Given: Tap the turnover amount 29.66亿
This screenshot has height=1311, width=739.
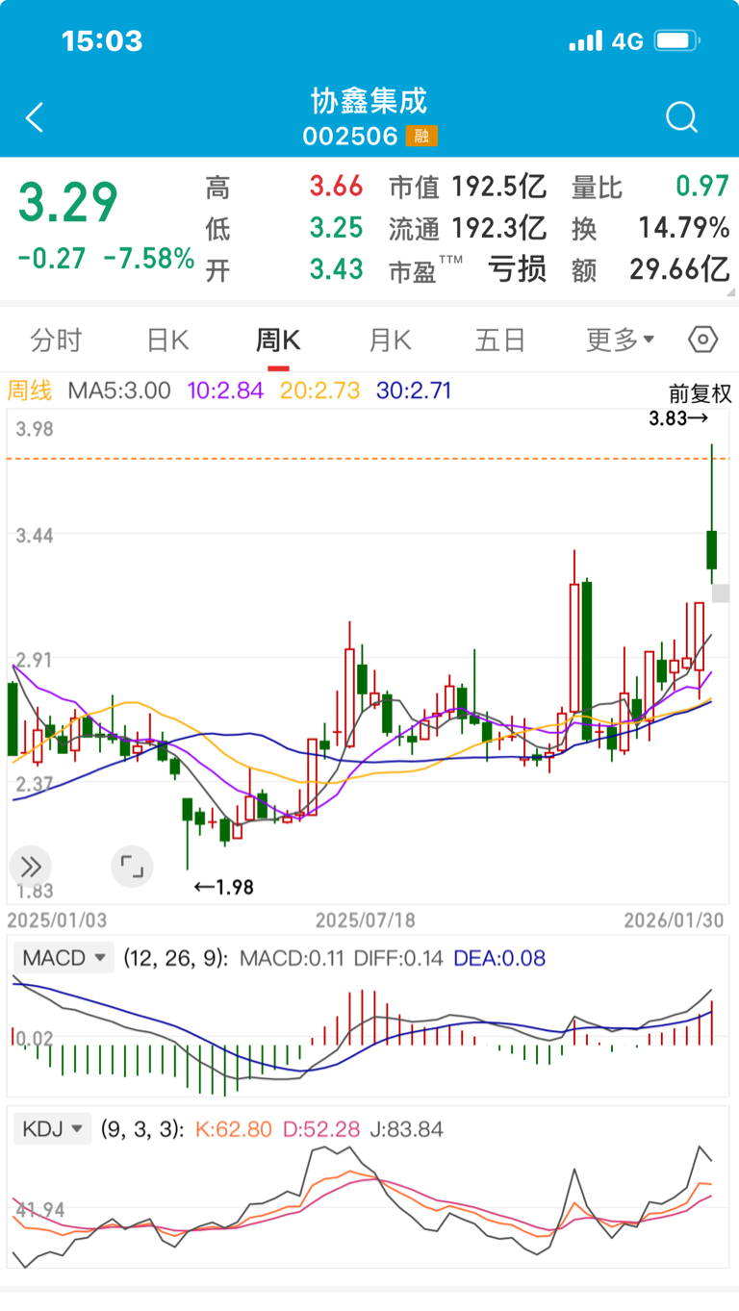Looking at the screenshot, I should (680, 269).
